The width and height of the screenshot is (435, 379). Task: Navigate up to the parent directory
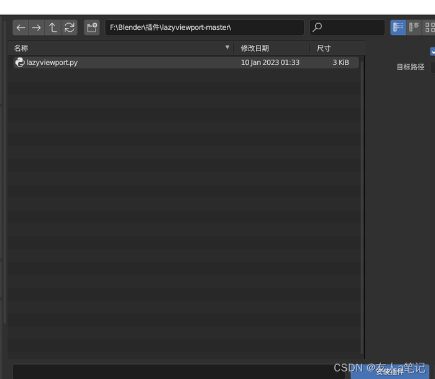click(53, 27)
